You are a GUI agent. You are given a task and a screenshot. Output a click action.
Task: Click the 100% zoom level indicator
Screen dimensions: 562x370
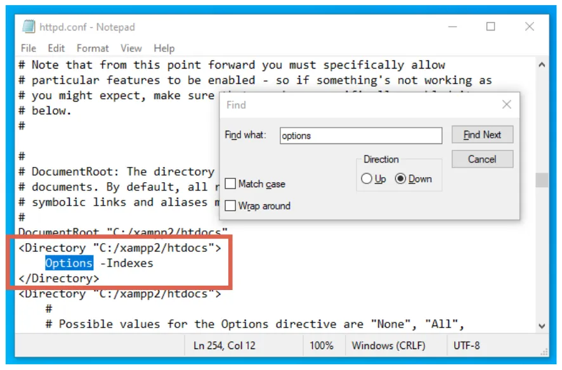click(x=322, y=346)
